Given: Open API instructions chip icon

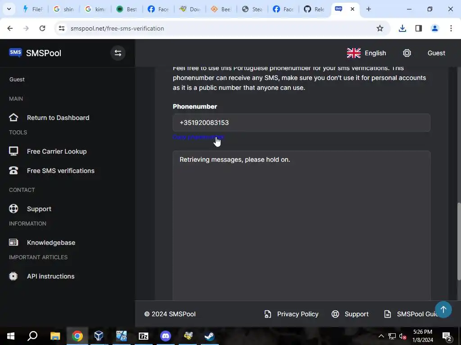Looking at the screenshot, I should (14, 276).
